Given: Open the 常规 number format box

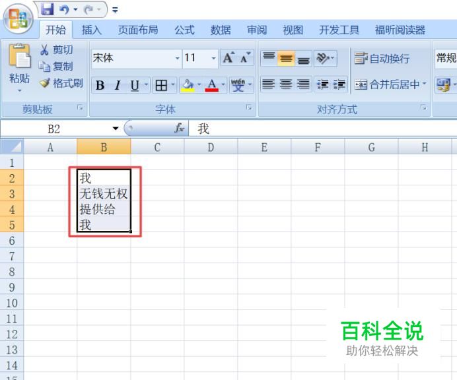Looking at the screenshot, I should point(446,58).
